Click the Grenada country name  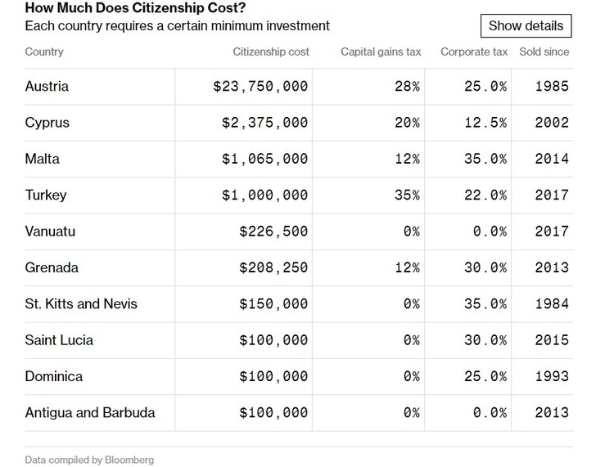[52, 267]
